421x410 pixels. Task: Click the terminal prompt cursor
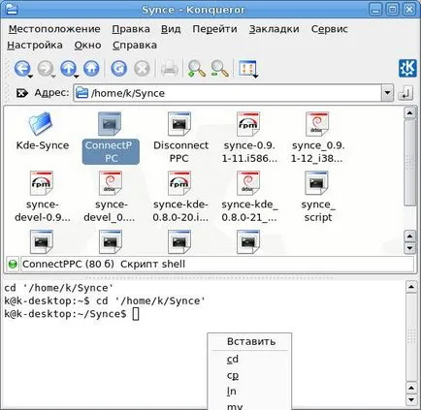click(x=136, y=314)
